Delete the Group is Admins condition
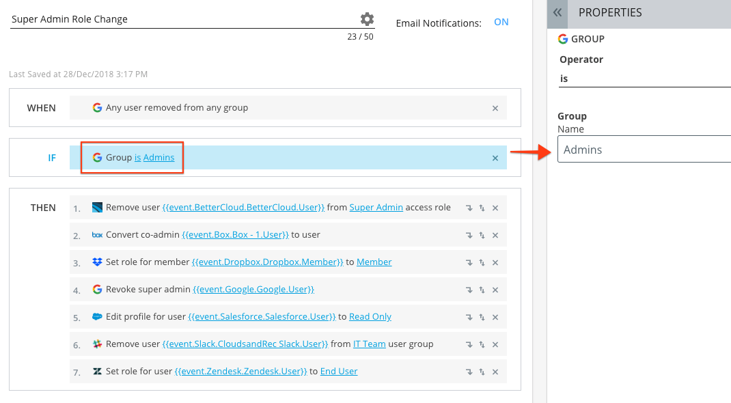731x403 pixels. coord(495,158)
